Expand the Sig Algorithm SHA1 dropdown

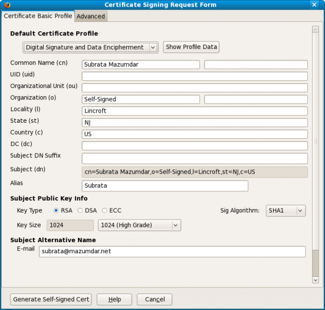click(285, 211)
